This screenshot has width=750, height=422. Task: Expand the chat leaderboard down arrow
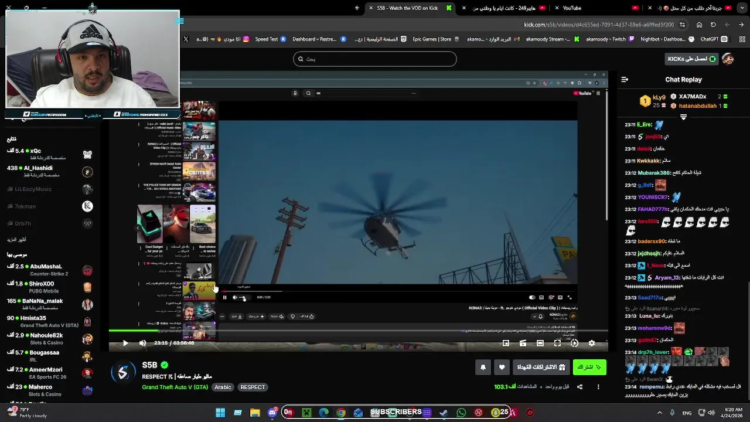tap(683, 117)
